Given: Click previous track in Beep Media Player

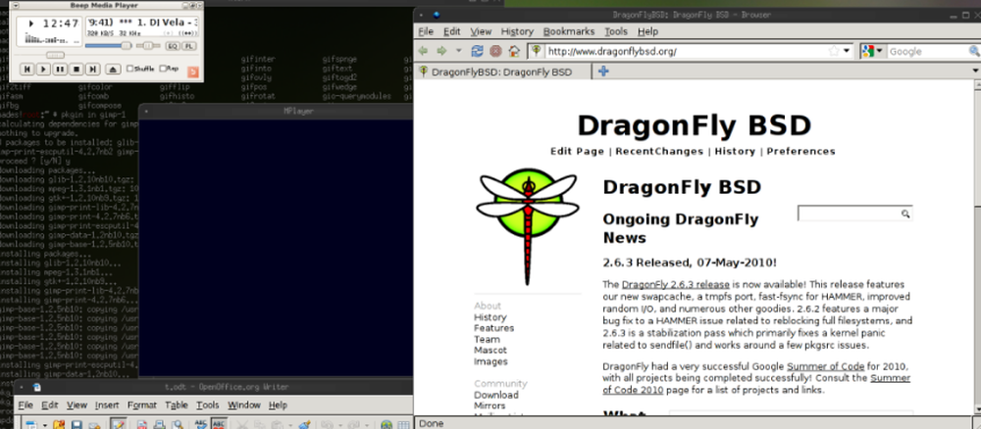Looking at the screenshot, I should [x=27, y=70].
